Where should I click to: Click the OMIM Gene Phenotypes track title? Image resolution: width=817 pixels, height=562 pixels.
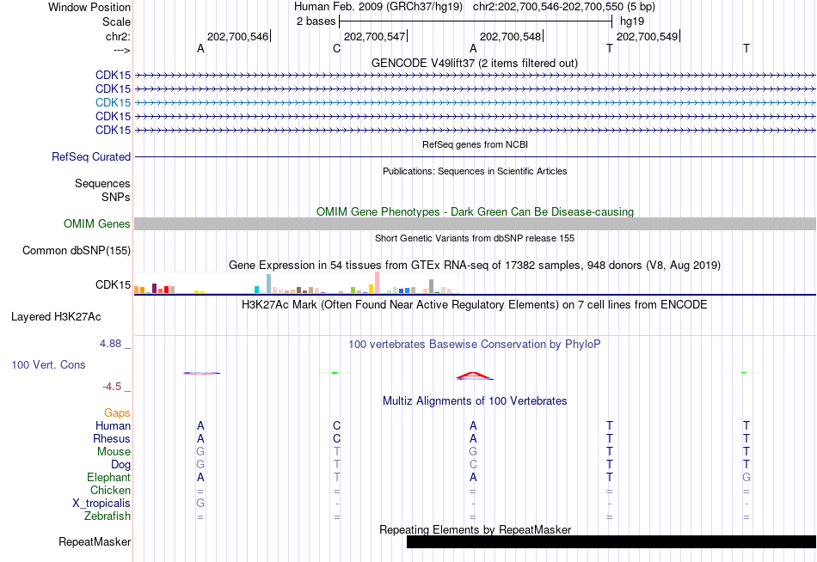(x=475, y=212)
